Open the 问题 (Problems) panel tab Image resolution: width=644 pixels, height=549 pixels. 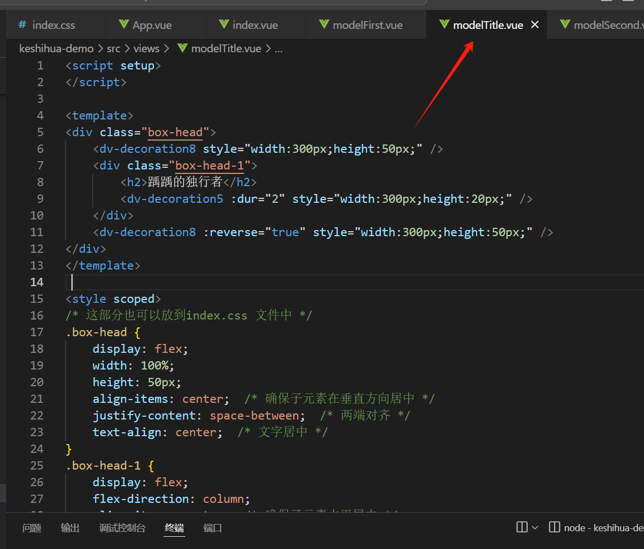tap(32, 528)
